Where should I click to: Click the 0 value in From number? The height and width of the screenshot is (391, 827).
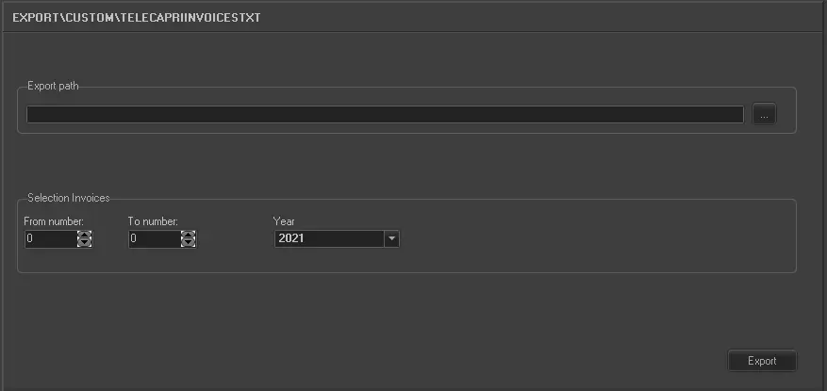(x=30, y=239)
